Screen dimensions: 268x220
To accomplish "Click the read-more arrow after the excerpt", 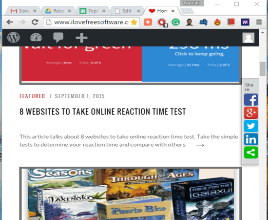I will click(200, 145).
